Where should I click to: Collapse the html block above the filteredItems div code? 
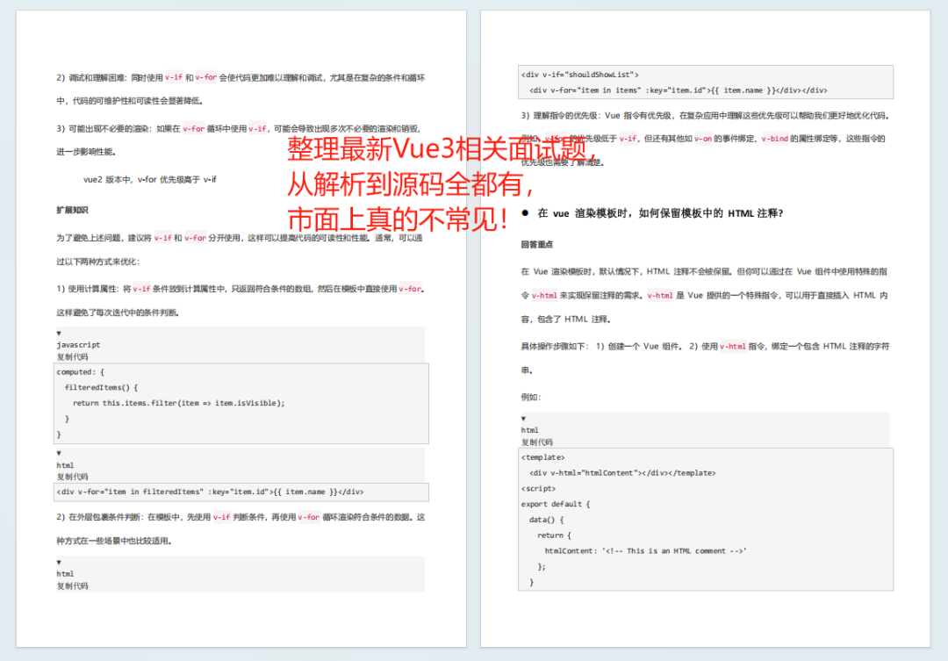59,453
